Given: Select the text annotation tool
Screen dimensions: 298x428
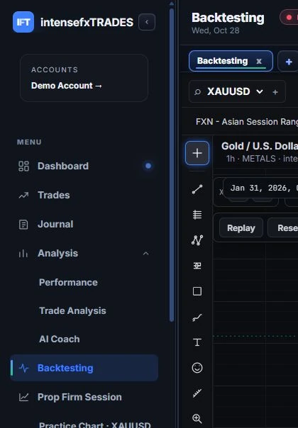Looking at the screenshot, I should click(x=197, y=342).
